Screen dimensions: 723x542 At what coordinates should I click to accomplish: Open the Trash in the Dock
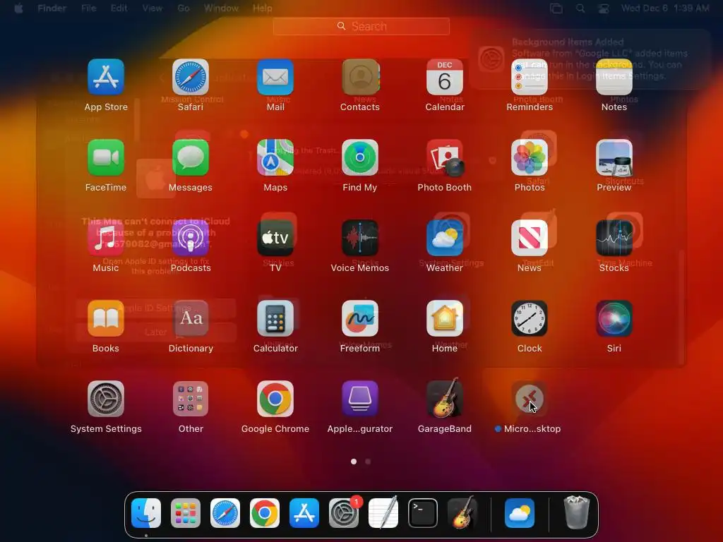click(576, 513)
